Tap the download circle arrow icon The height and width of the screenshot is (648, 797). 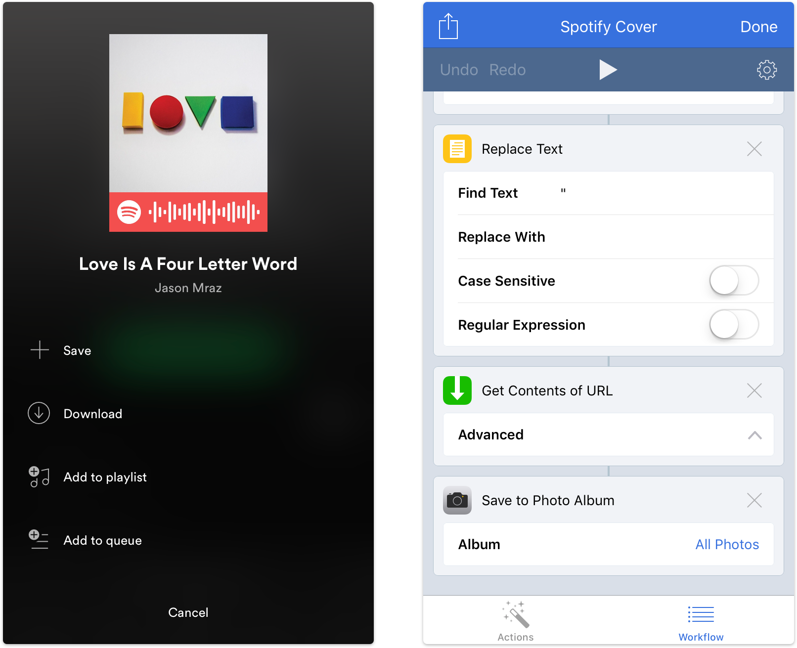[39, 413]
